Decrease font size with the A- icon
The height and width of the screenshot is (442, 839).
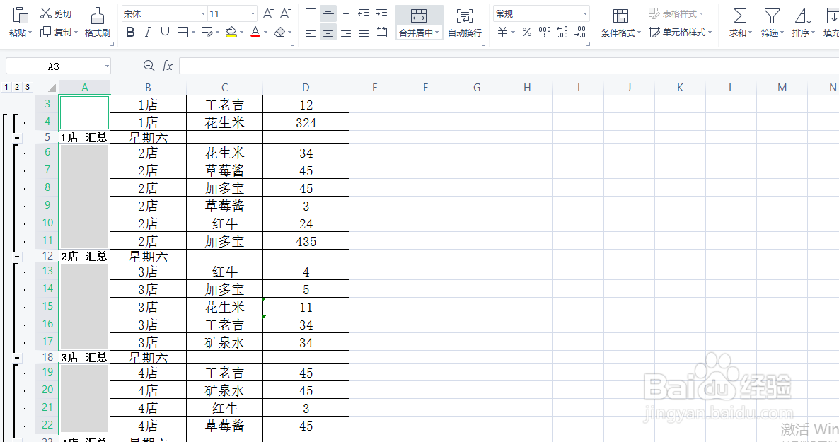(x=286, y=13)
